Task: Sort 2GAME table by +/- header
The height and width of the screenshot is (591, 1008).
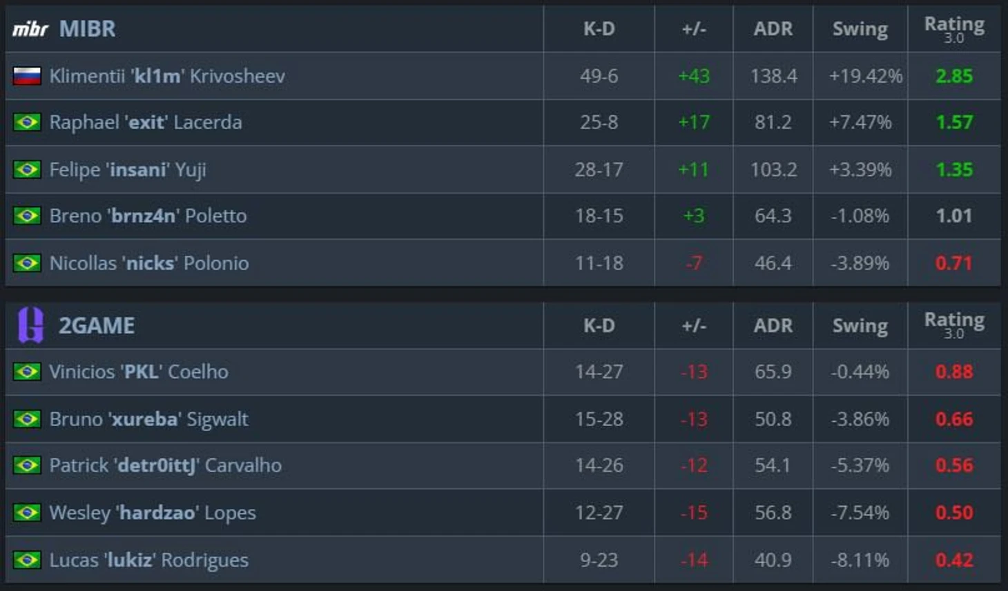Action: click(694, 325)
